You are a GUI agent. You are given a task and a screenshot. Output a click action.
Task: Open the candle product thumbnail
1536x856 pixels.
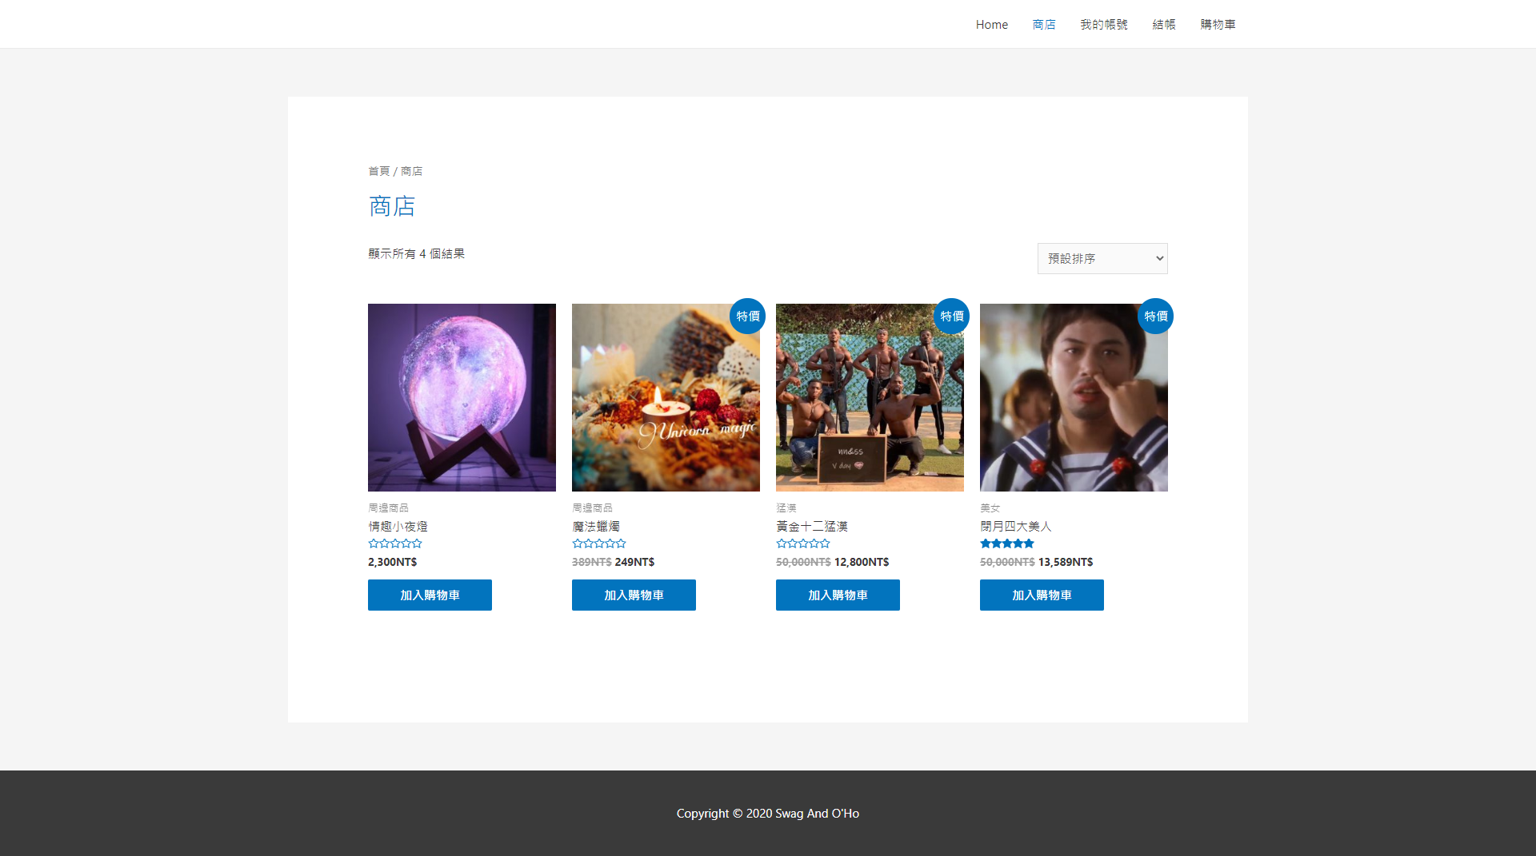666,397
